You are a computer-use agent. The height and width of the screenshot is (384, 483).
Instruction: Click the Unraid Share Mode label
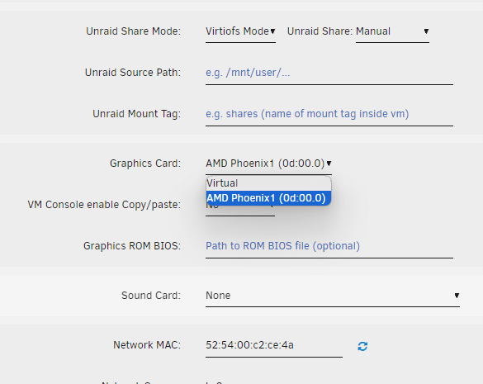click(134, 31)
